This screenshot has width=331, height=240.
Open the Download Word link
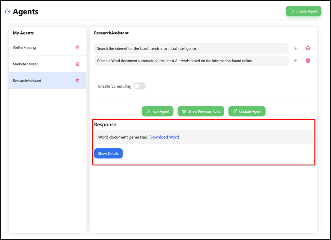click(x=164, y=137)
